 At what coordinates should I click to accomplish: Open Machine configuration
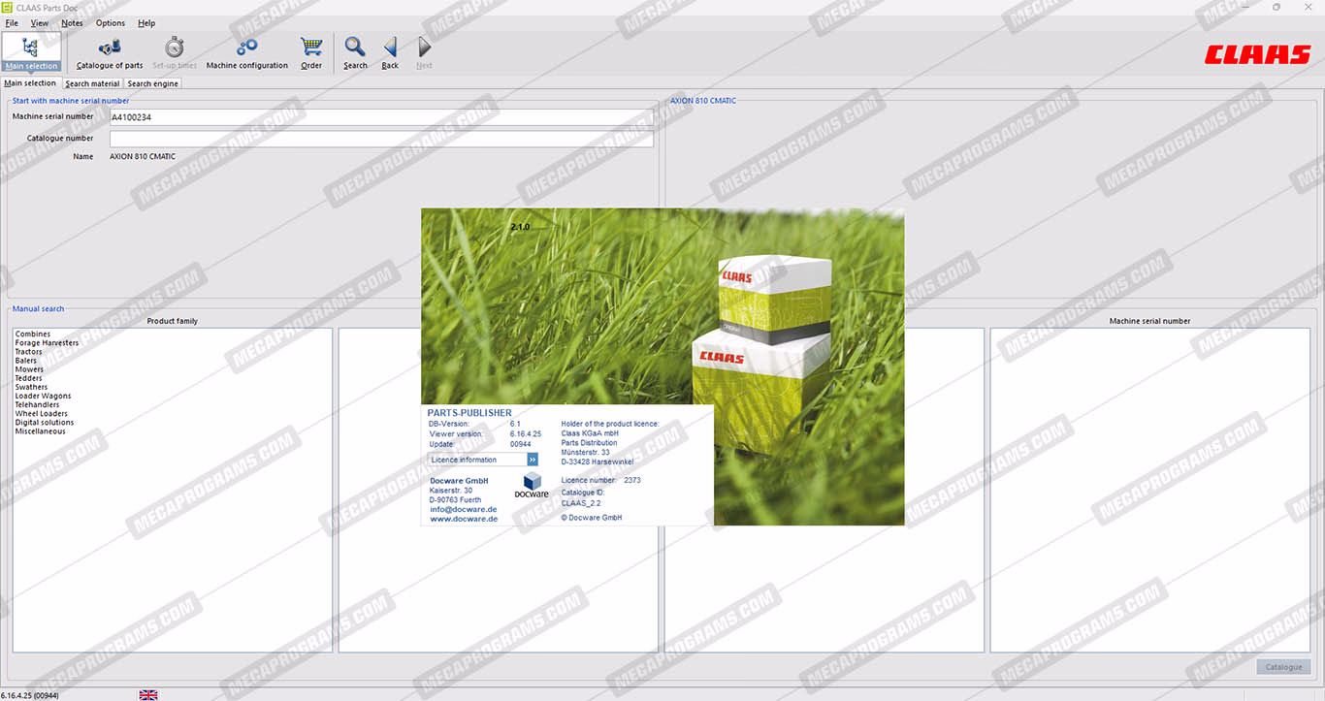tap(247, 52)
